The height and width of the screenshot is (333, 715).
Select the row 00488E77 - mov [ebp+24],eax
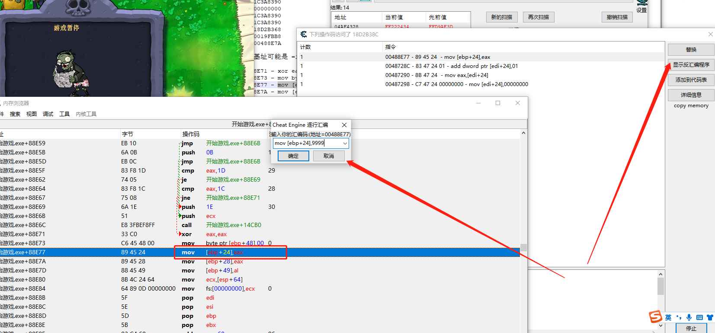481,57
